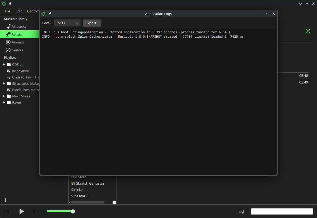Adjust the volume slider thumb
This screenshot has width=317, height=218.
73,211
